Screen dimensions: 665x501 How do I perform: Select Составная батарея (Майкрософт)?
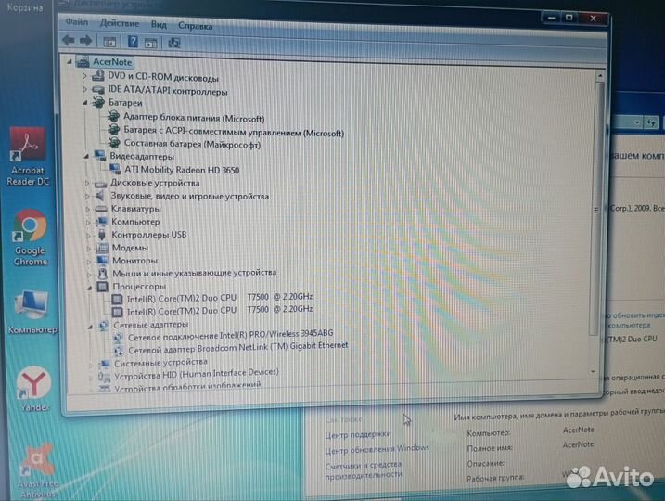[x=192, y=144]
